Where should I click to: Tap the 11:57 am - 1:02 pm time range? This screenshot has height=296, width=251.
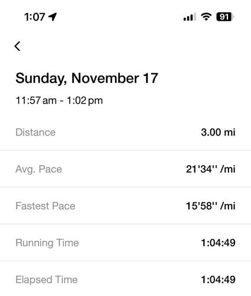pos(59,101)
